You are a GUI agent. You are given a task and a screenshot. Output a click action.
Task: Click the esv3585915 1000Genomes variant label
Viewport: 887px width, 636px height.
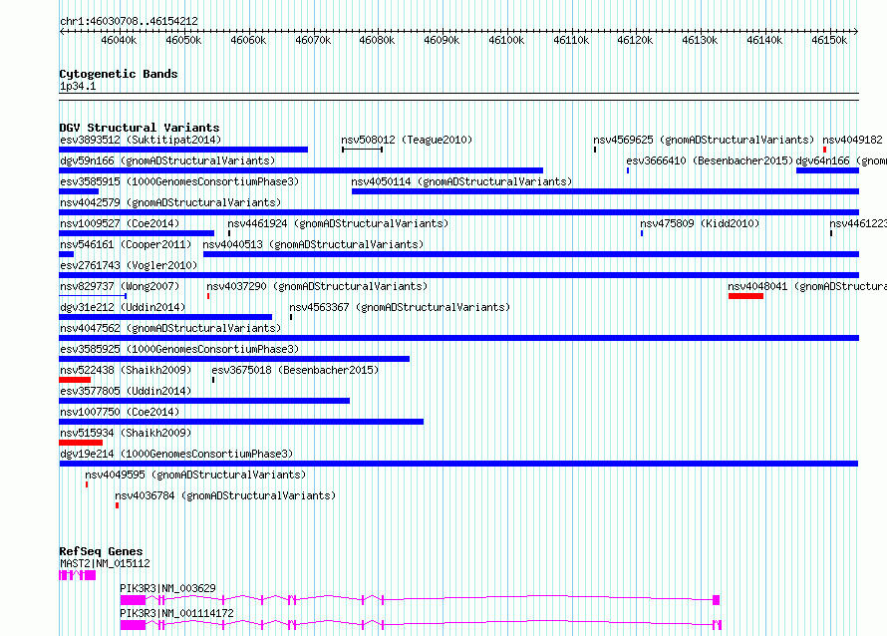179,181
